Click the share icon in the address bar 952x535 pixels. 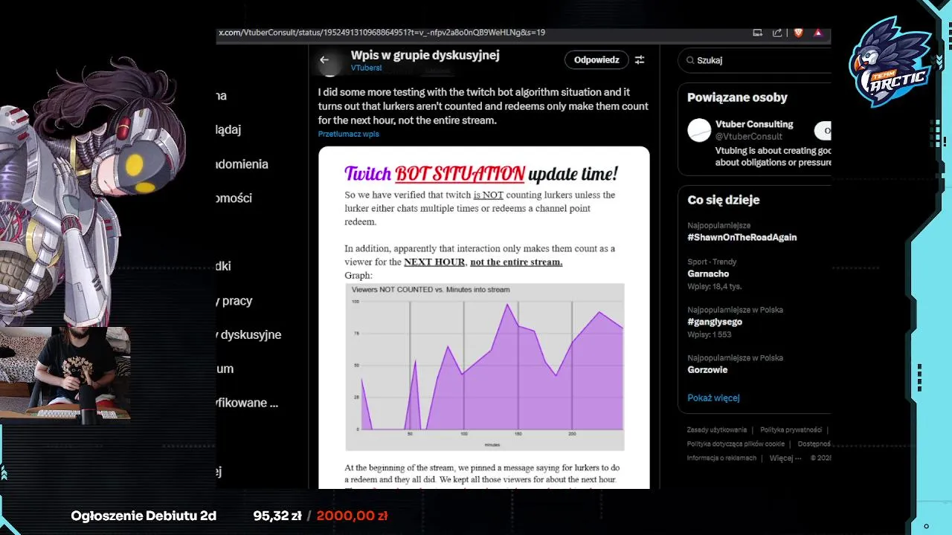[777, 33]
